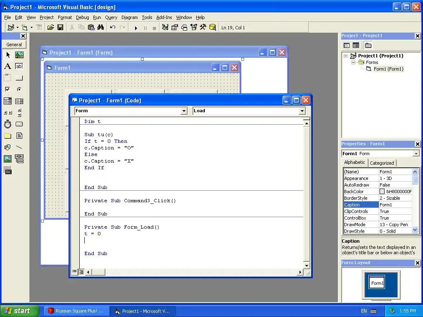Open the File menu
This screenshot has height=317, width=423.
click(7, 17)
